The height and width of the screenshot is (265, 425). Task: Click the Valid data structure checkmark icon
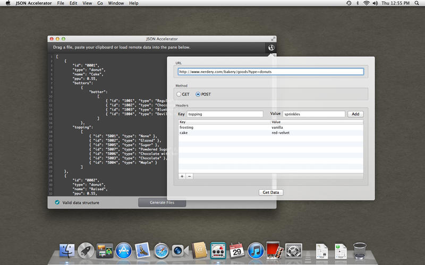pos(57,202)
